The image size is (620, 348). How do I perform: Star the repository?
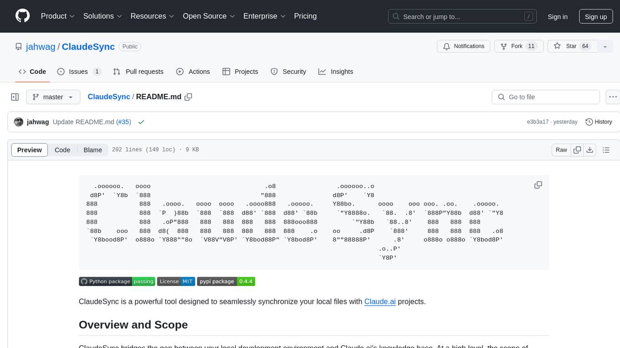(x=572, y=46)
